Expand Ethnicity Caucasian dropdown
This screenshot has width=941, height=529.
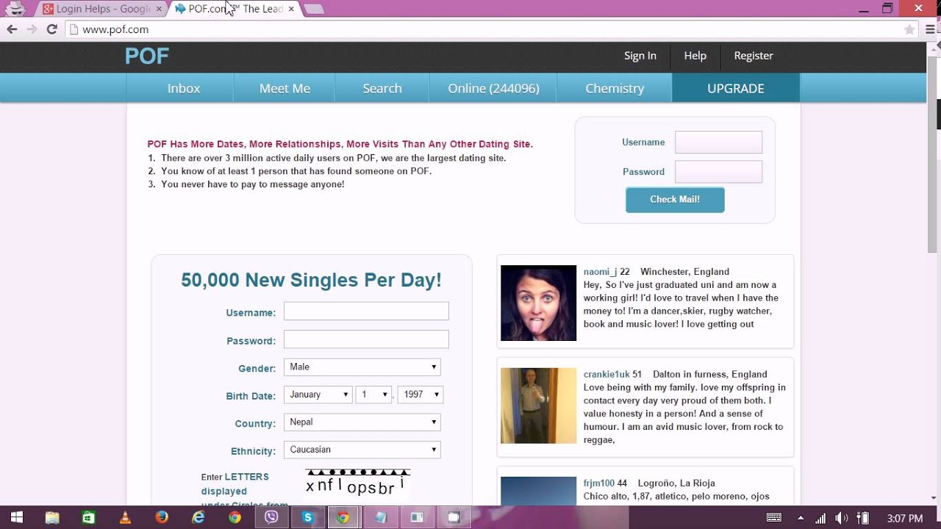362,450
